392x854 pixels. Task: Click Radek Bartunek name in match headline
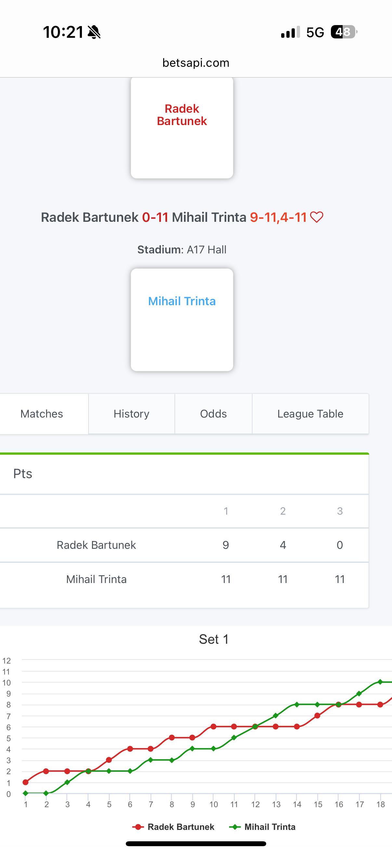click(x=89, y=218)
